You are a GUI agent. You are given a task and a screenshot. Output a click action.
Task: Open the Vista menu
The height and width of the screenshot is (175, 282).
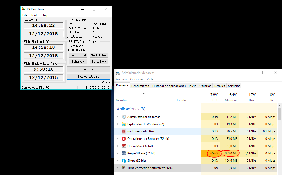[x=150, y=79]
